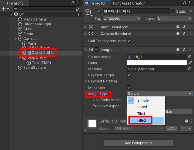This screenshot has height=150, width=194.
Task: Collapse the b* scene foldout
Action: (x=12, y=14)
